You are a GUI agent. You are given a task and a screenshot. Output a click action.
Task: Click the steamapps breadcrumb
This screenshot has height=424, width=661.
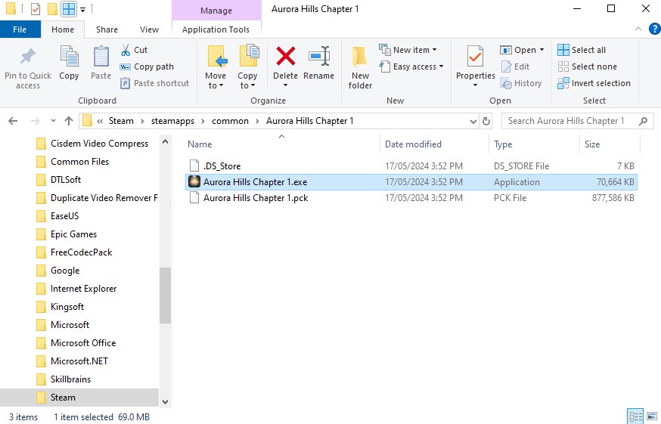[173, 121]
